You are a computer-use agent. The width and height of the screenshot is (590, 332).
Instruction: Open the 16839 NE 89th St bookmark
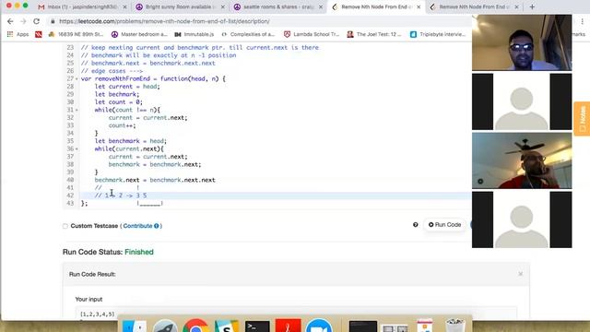point(76,34)
